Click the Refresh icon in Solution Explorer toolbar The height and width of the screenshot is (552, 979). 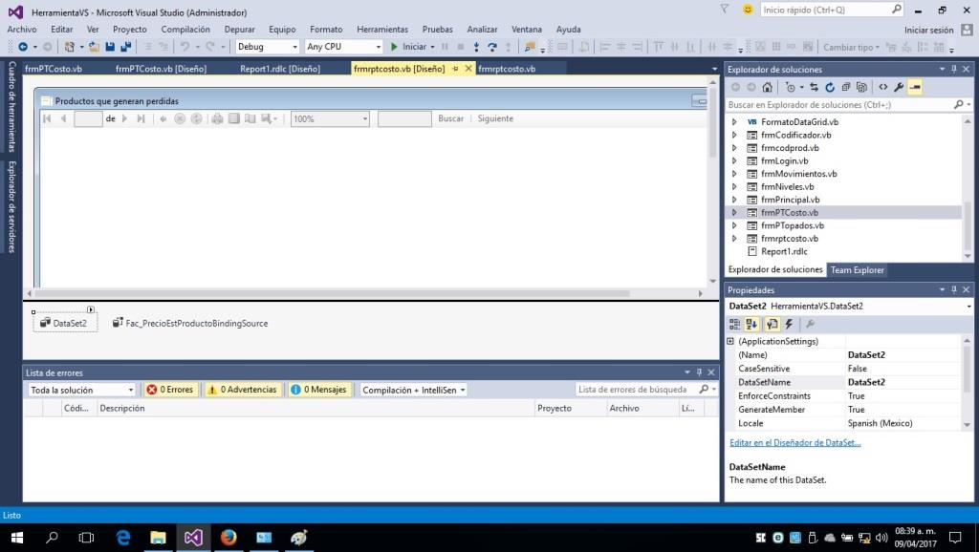point(830,87)
